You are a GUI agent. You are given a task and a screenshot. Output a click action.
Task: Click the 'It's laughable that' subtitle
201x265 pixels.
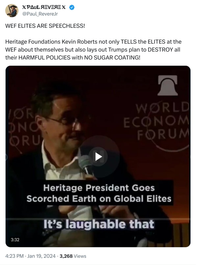(99, 224)
